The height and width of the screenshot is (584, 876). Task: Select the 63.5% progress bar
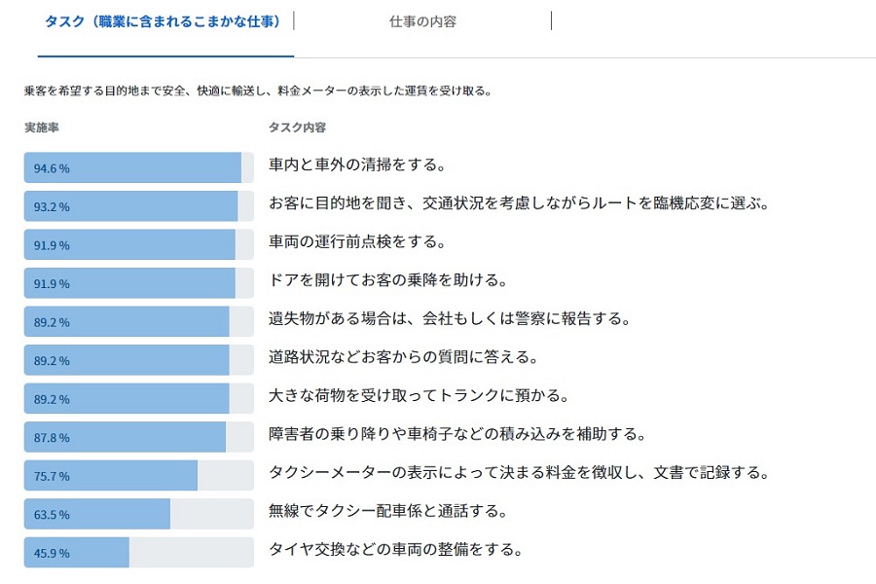click(138, 514)
